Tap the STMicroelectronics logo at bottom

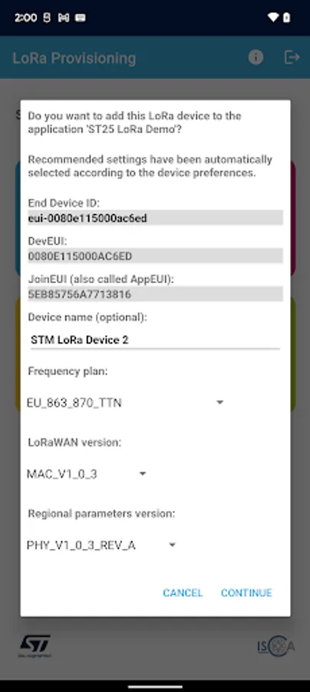35,647
